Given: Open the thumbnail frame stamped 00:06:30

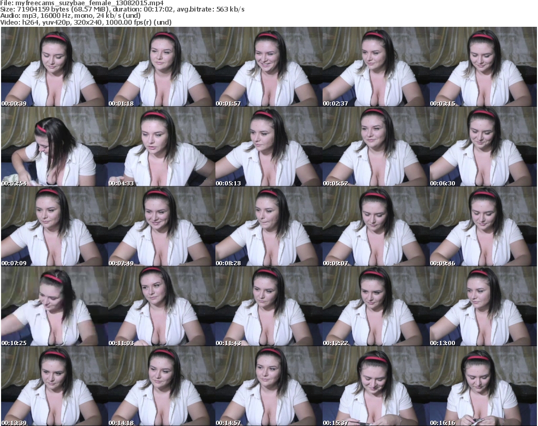Looking at the screenshot, I should (x=483, y=147).
